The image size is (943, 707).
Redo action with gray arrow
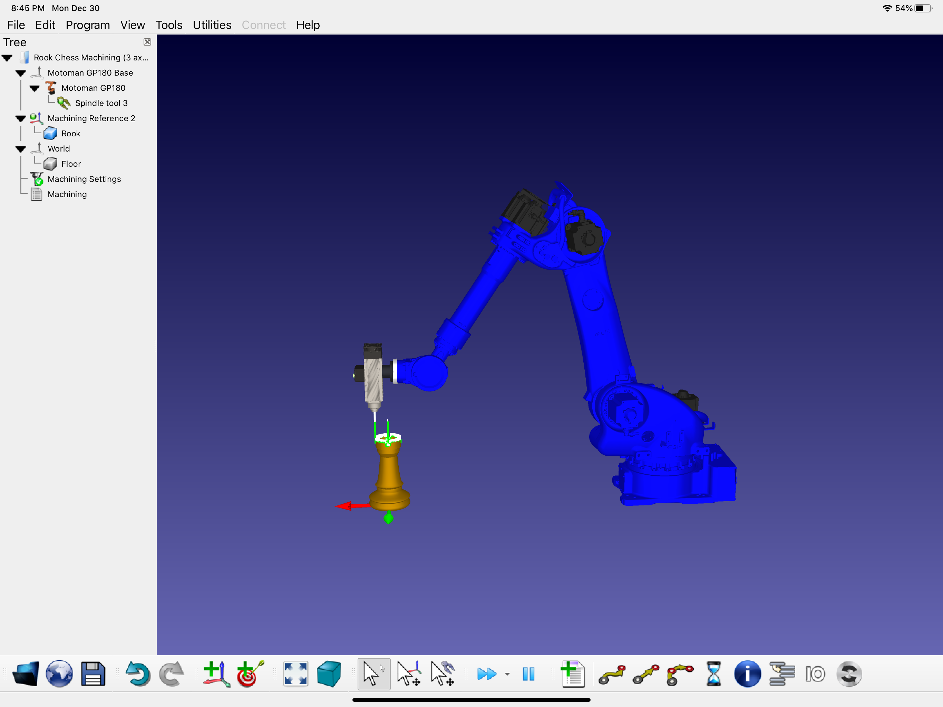coord(172,674)
